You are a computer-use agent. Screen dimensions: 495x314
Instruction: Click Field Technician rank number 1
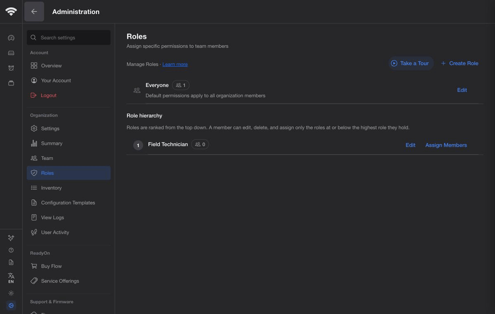tap(138, 145)
